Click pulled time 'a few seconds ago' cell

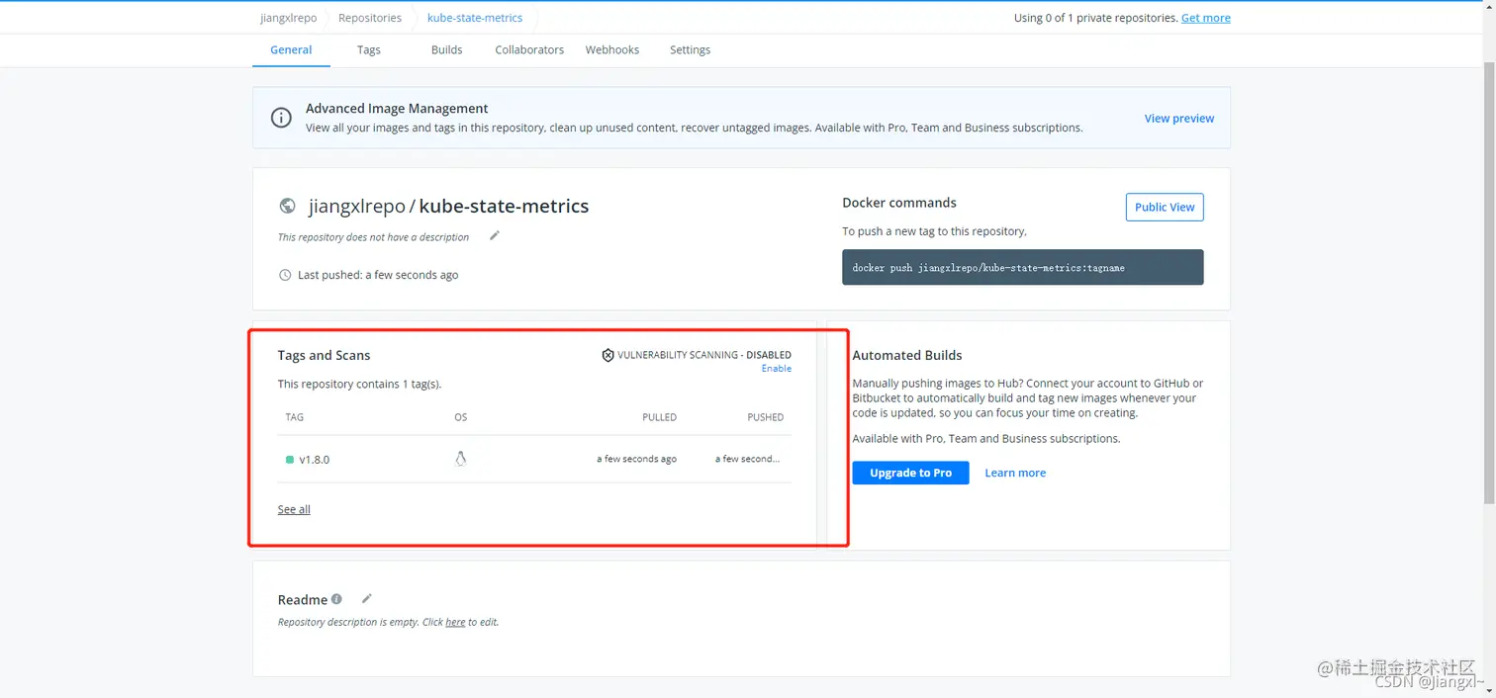636,459
